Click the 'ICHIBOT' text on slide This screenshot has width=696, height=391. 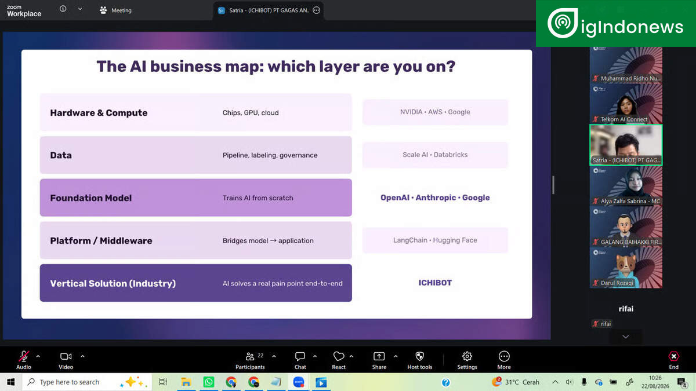(435, 283)
